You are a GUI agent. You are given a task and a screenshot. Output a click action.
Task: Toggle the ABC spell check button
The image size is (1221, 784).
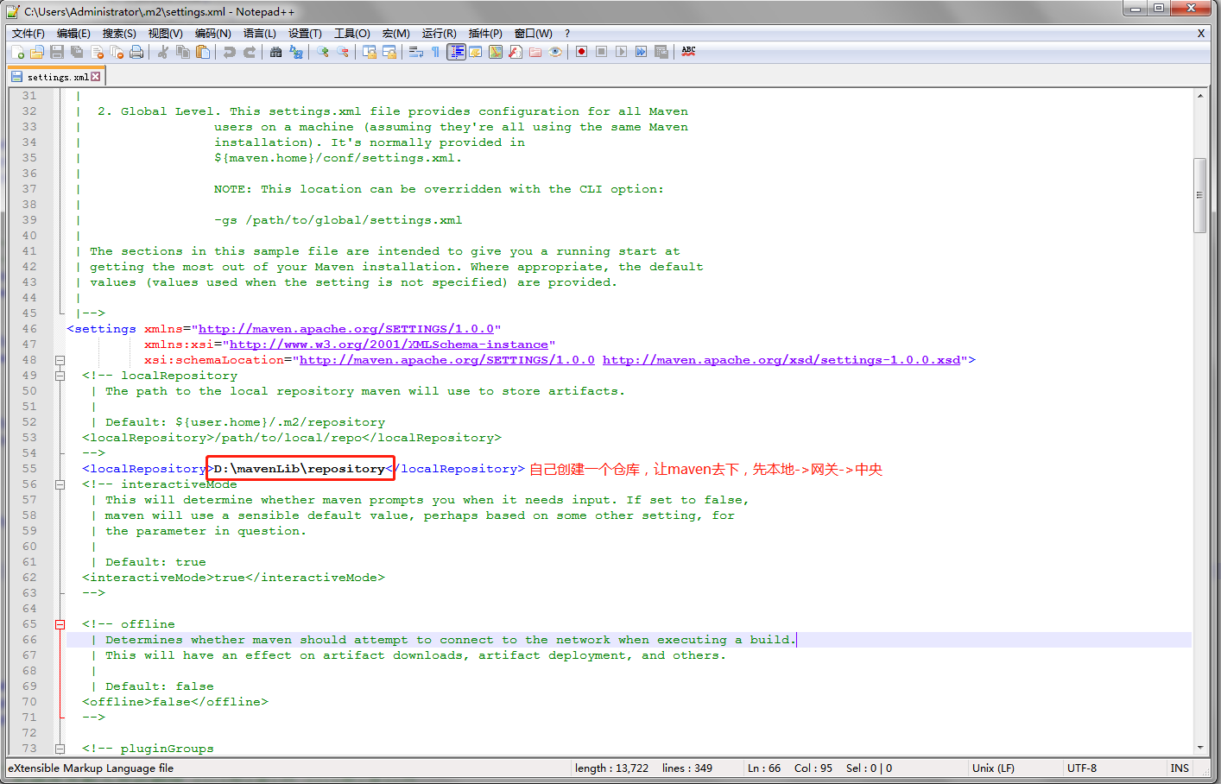tap(688, 52)
